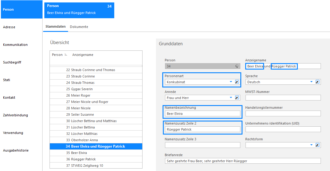The width and height of the screenshot is (330, 171).
Task: Select row 24 Straub Thomas
Action: [x=96, y=83]
